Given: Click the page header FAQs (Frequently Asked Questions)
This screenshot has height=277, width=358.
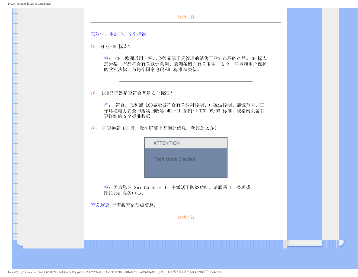Looking at the screenshot, I should (x=29, y=4).
